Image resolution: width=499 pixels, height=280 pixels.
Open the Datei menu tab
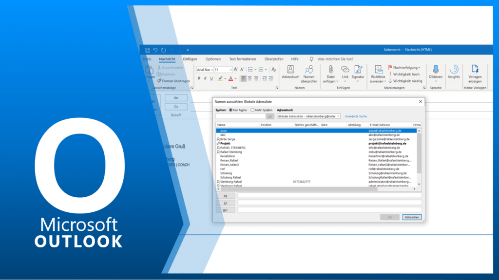pos(147,59)
